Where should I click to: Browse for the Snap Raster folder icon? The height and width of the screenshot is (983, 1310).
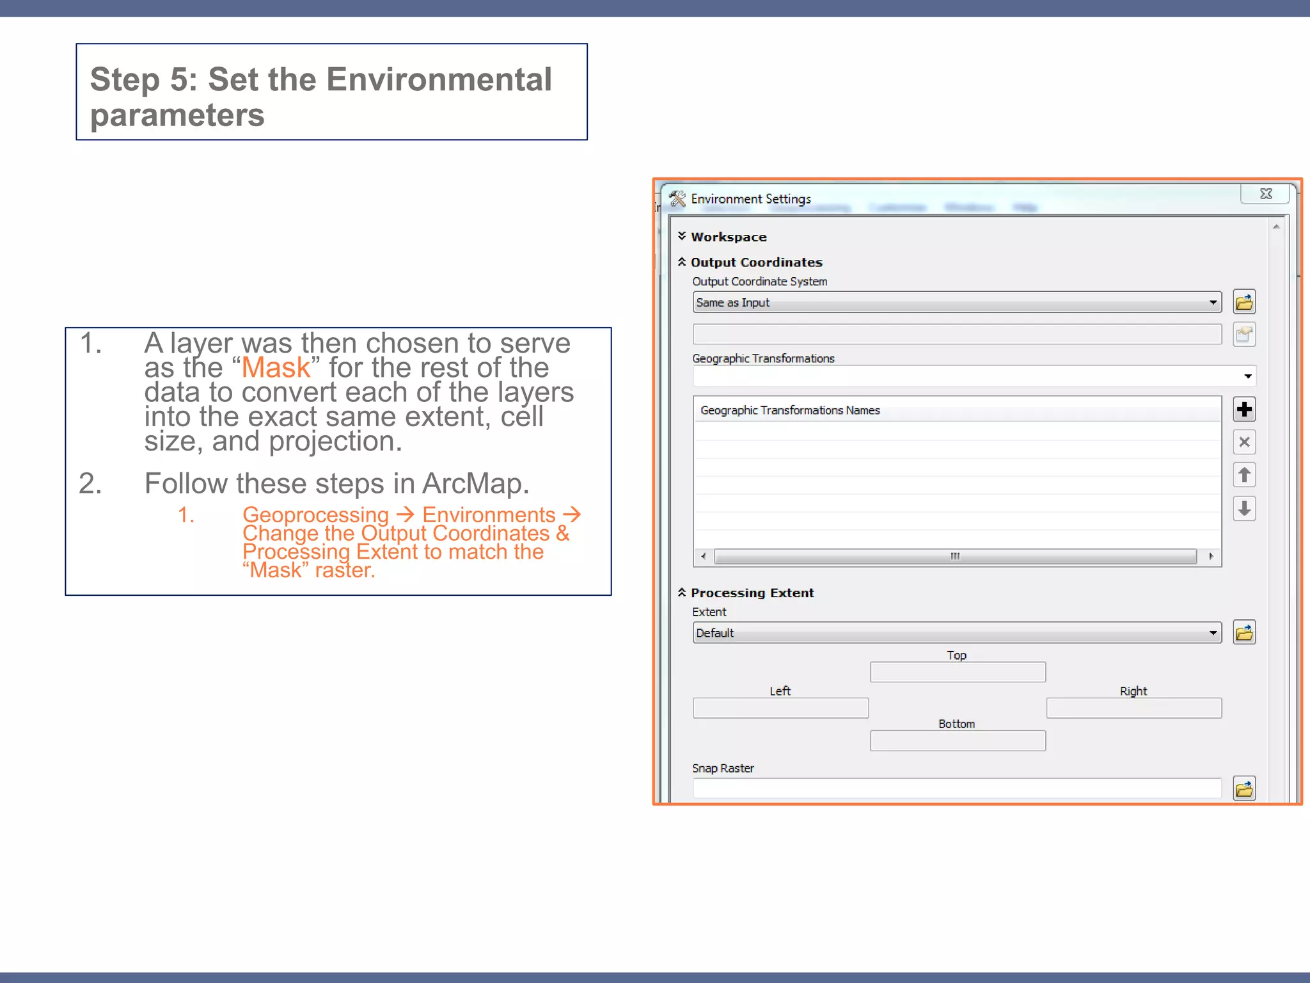pyautogui.click(x=1244, y=788)
